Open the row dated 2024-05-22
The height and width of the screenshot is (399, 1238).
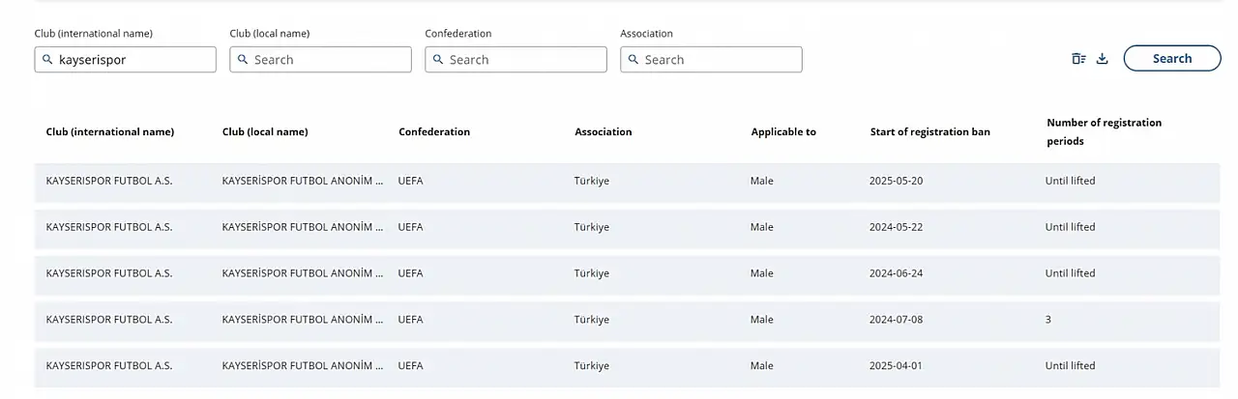click(627, 228)
